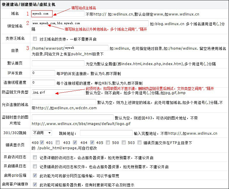Check the 401 error page checkbox
229x189 pixels.
pos(58,143)
